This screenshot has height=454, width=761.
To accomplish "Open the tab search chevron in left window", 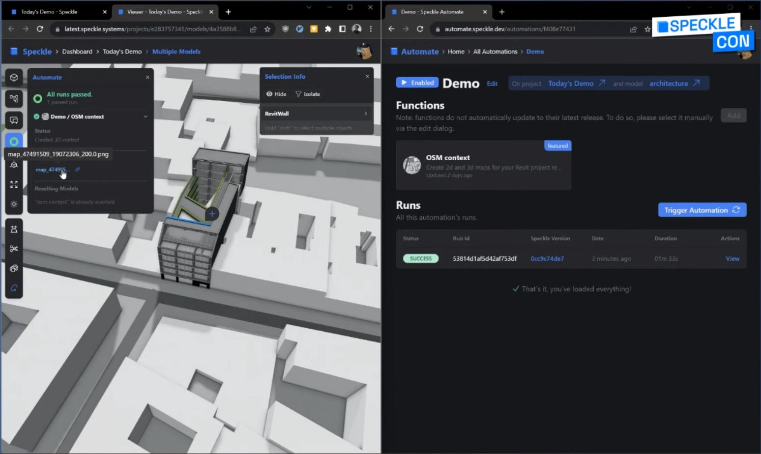I will pyautogui.click(x=309, y=7).
